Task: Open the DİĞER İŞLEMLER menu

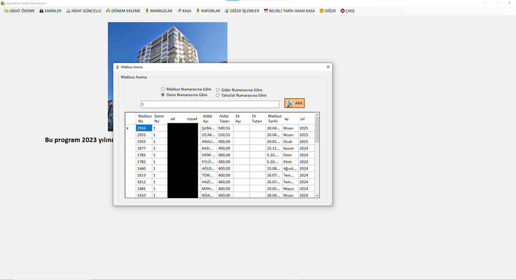Action: tap(242, 11)
